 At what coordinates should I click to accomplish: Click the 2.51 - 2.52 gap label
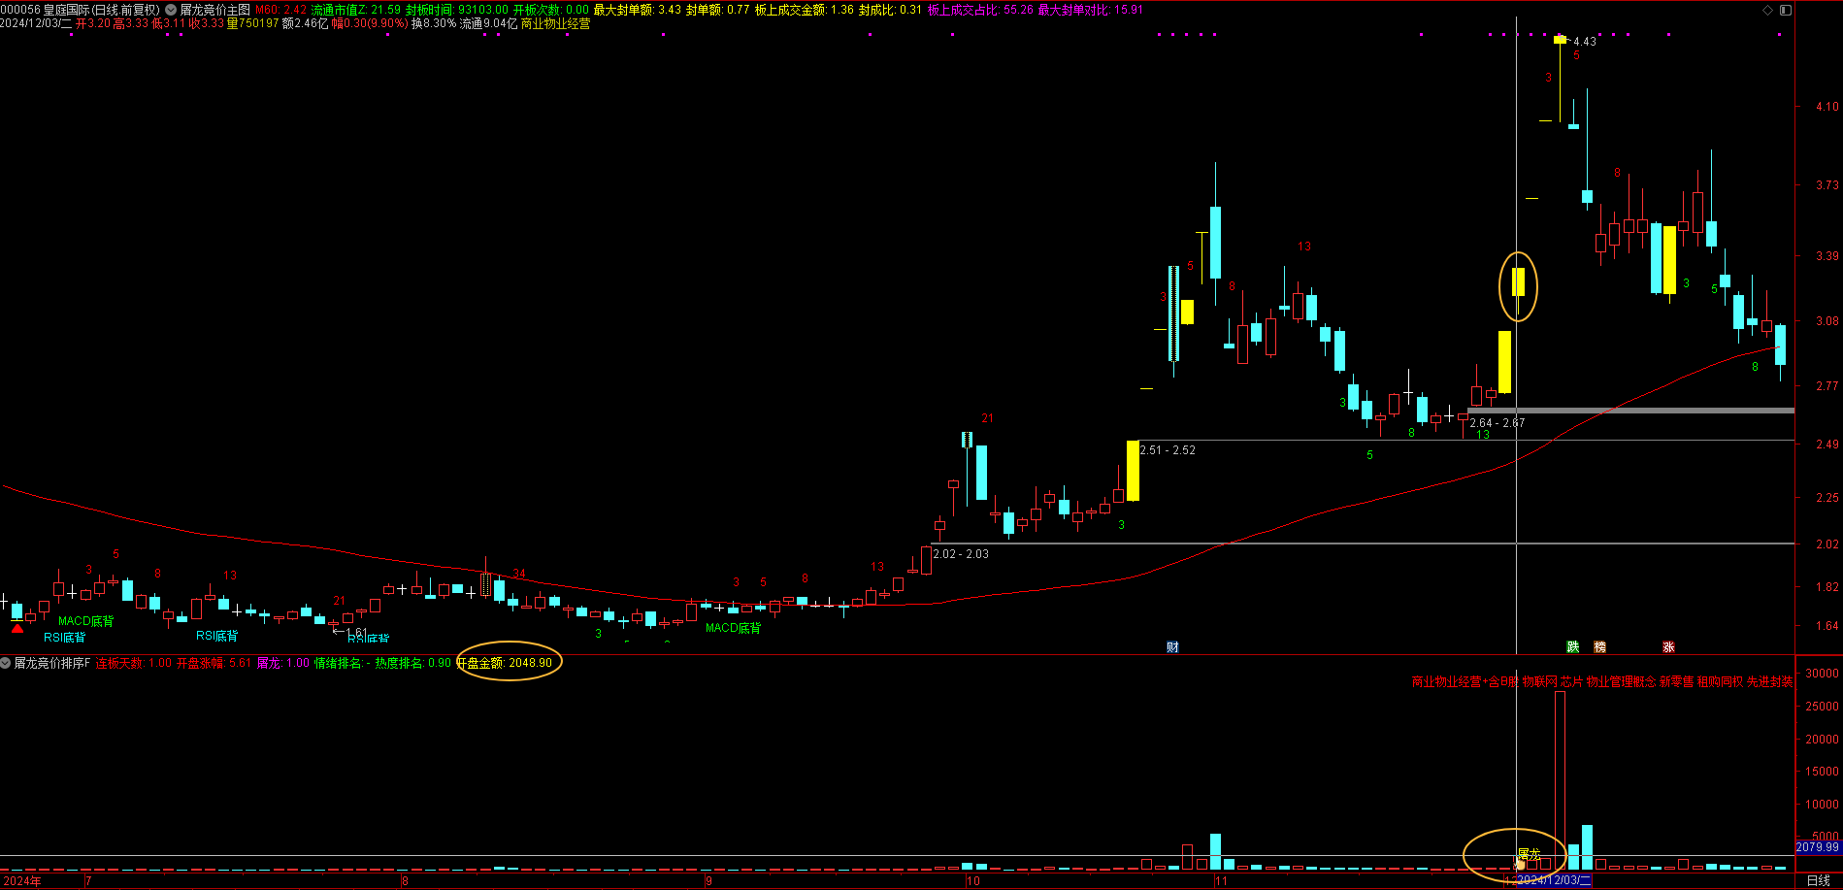coord(1168,450)
